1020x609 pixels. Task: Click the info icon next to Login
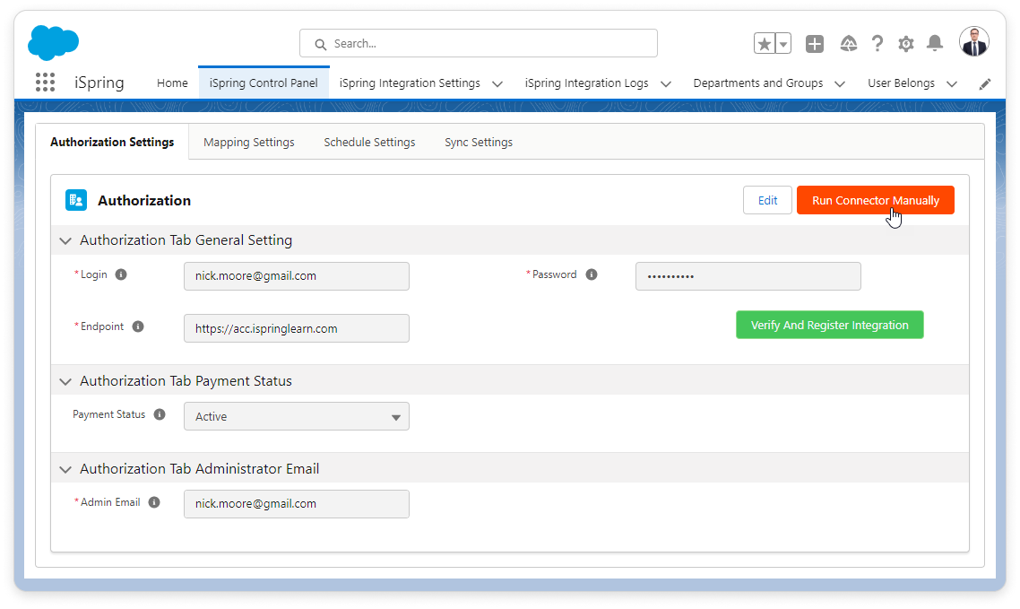[121, 274]
